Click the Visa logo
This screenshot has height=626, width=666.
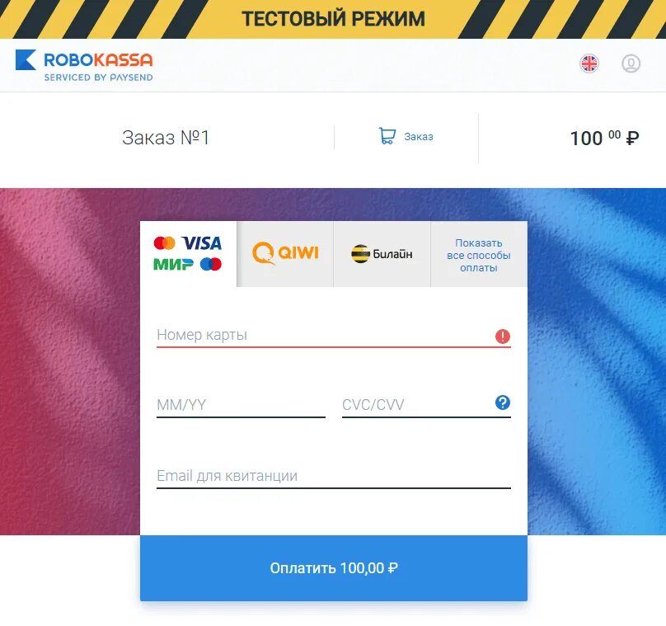click(x=202, y=243)
